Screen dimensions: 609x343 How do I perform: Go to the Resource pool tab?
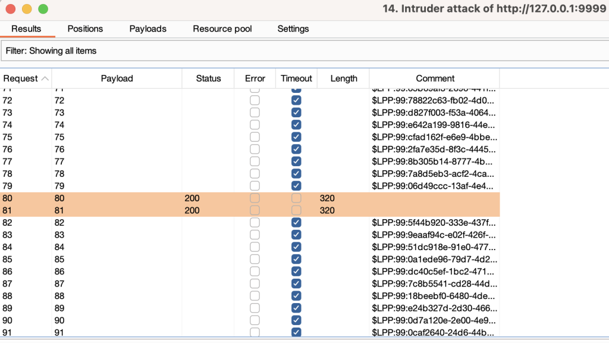click(x=222, y=29)
